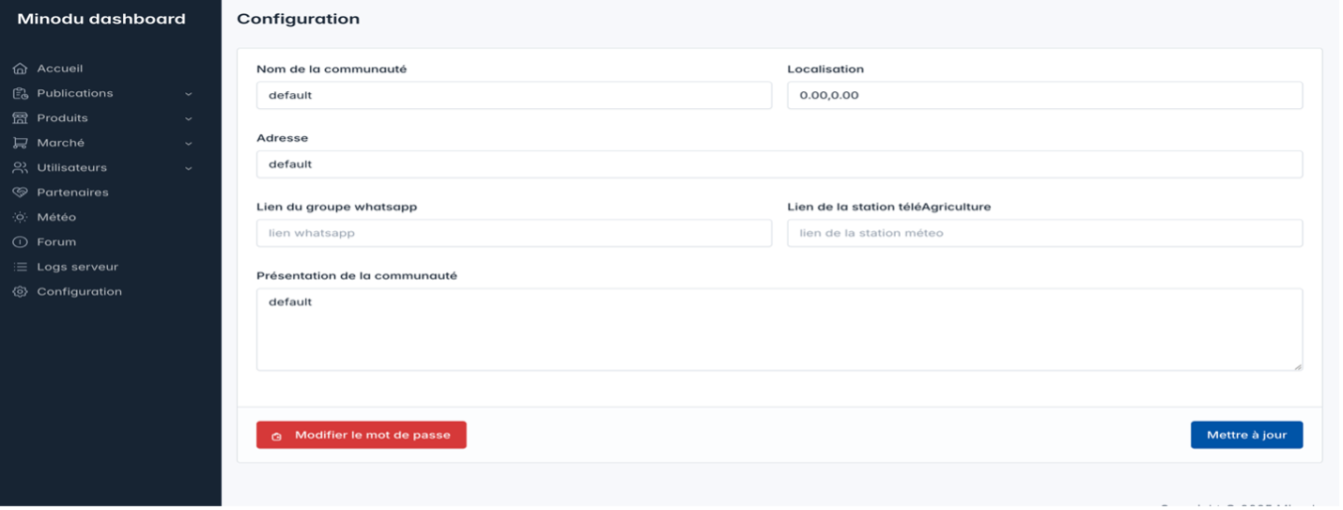1343x510 pixels.
Task: Click the Localisation label
Action: pos(826,70)
